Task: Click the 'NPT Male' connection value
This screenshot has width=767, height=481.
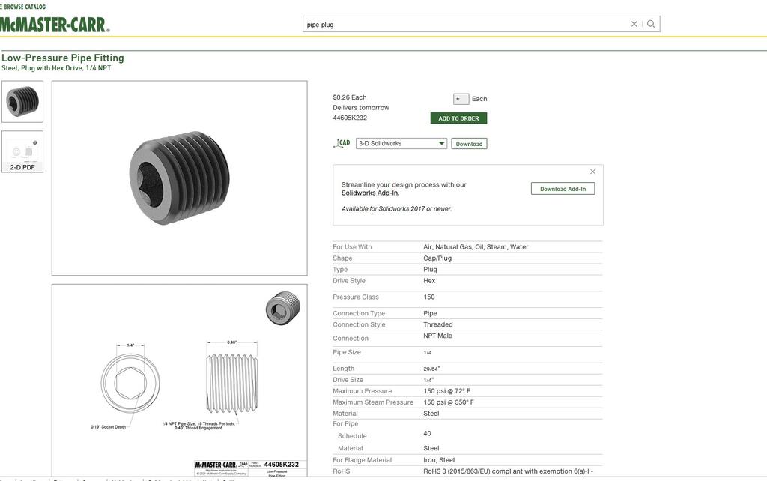Action: tap(437, 336)
